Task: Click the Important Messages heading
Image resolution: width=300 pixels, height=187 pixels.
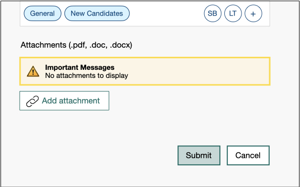Action: point(80,67)
